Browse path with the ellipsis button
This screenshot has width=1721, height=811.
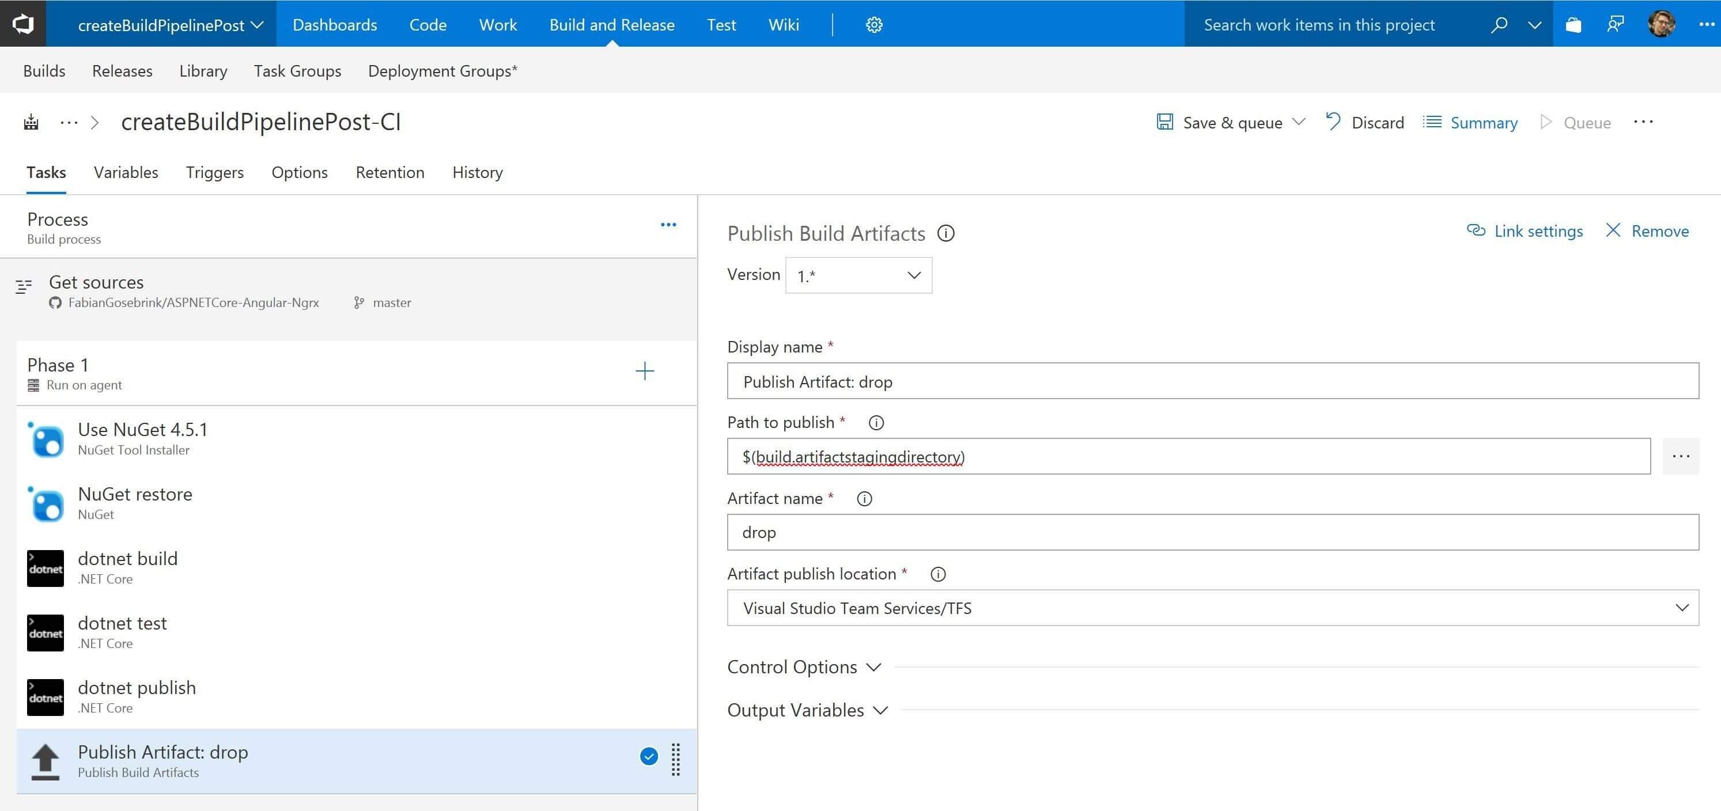coord(1680,456)
